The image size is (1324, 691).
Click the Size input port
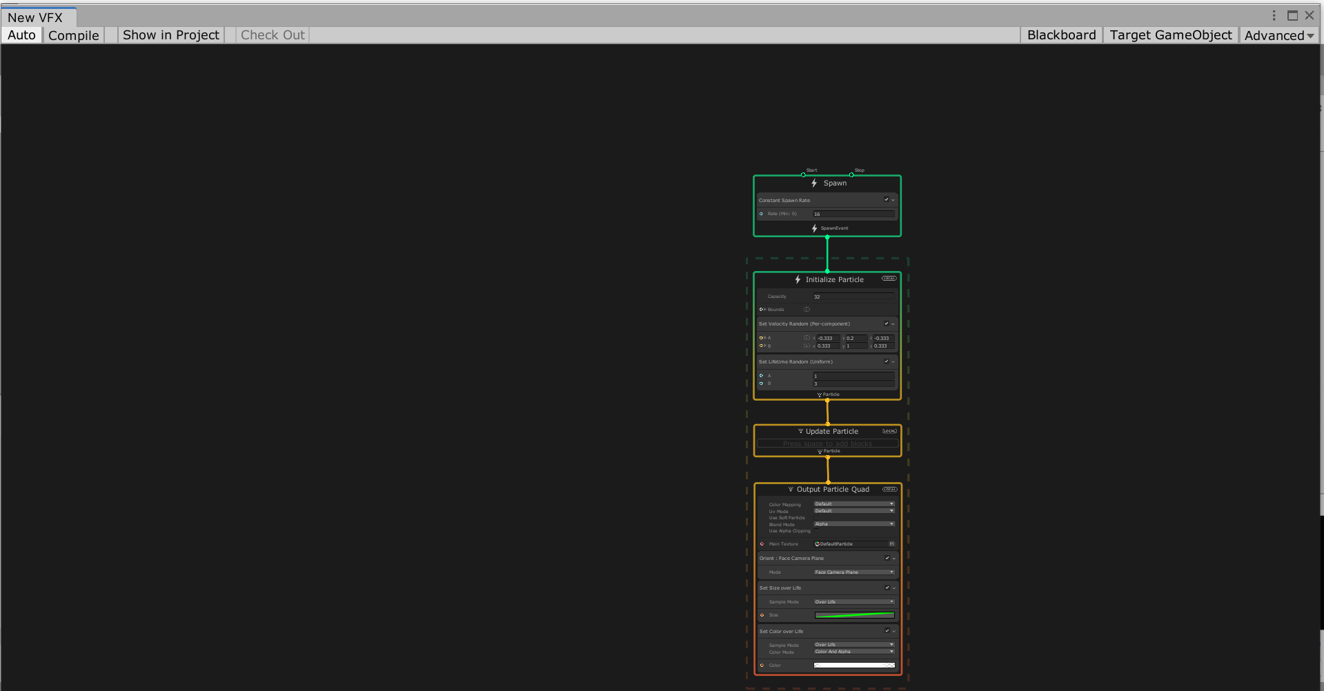pyautogui.click(x=762, y=615)
